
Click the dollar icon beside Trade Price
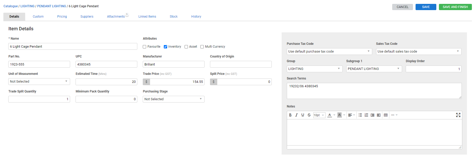(x=146, y=82)
